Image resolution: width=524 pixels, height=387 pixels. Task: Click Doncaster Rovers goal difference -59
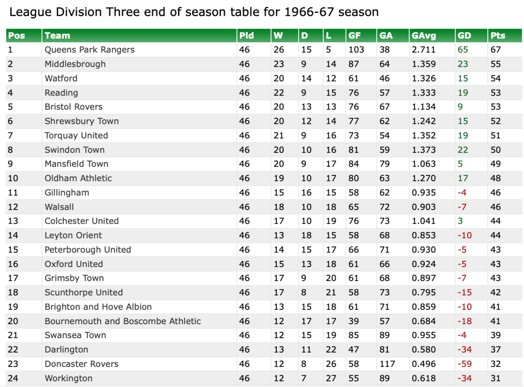pyautogui.click(x=464, y=364)
